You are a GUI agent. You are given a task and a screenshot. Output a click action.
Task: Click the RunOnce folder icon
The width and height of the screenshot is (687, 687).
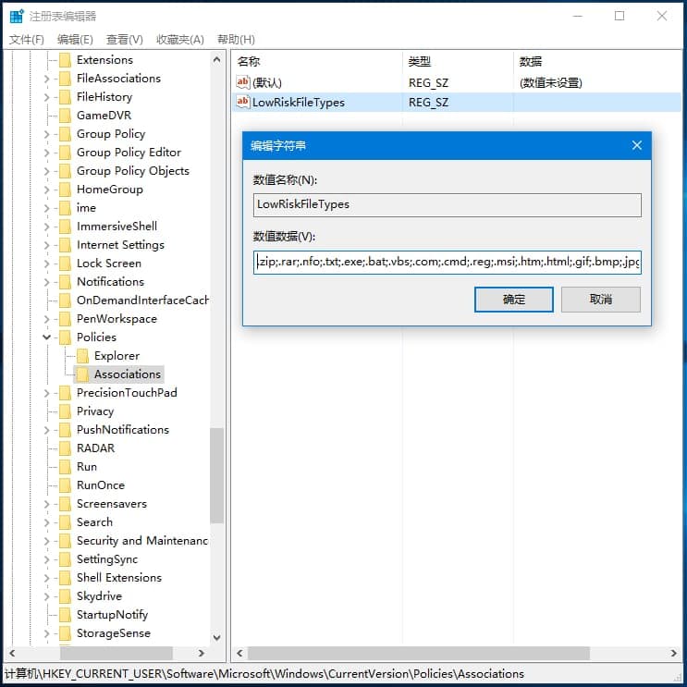65,485
